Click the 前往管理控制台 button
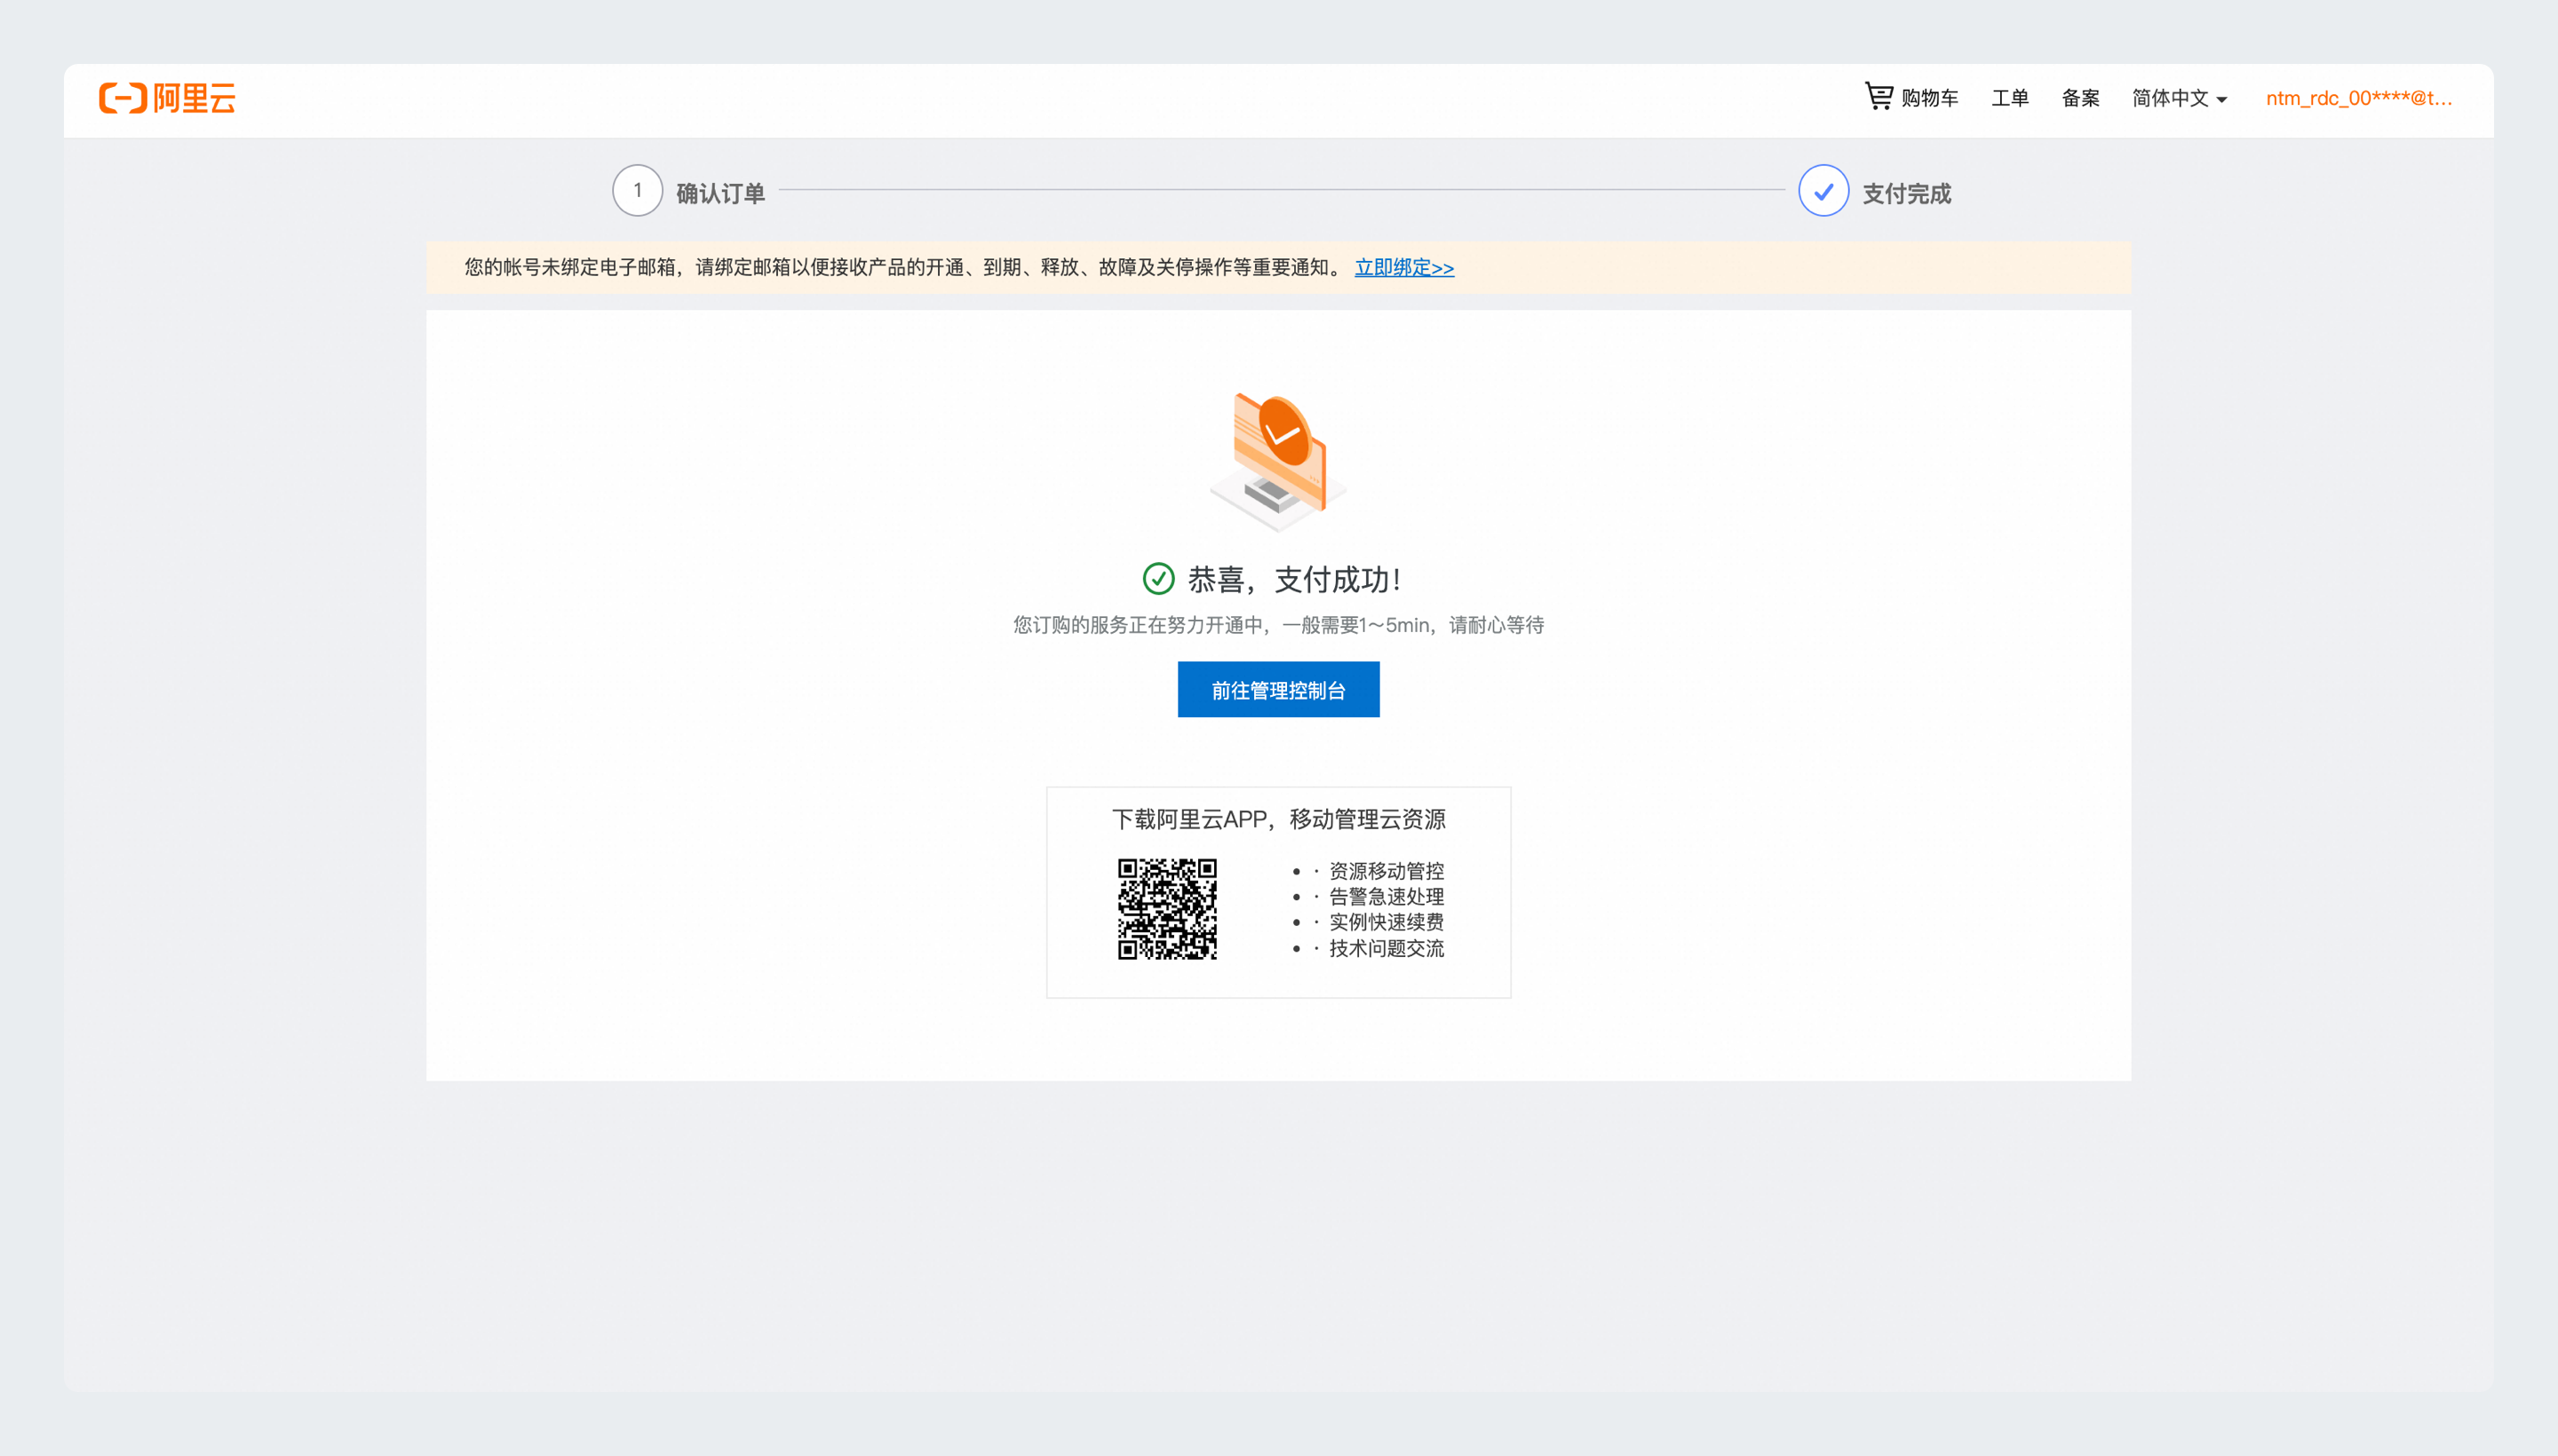Image resolution: width=2558 pixels, height=1456 pixels. [1278, 690]
